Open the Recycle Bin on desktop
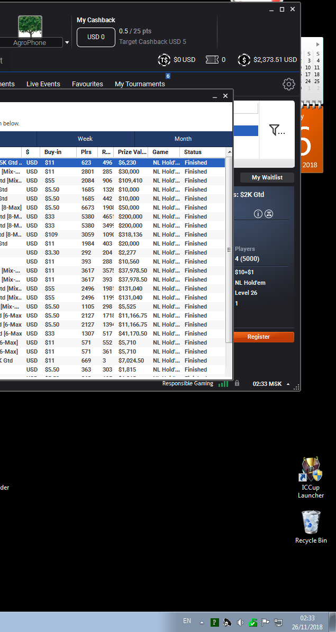336x632 pixels. click(311, 527)
